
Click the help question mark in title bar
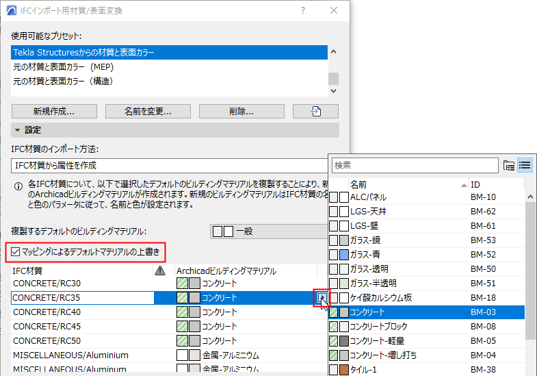(x=303, y=11)
